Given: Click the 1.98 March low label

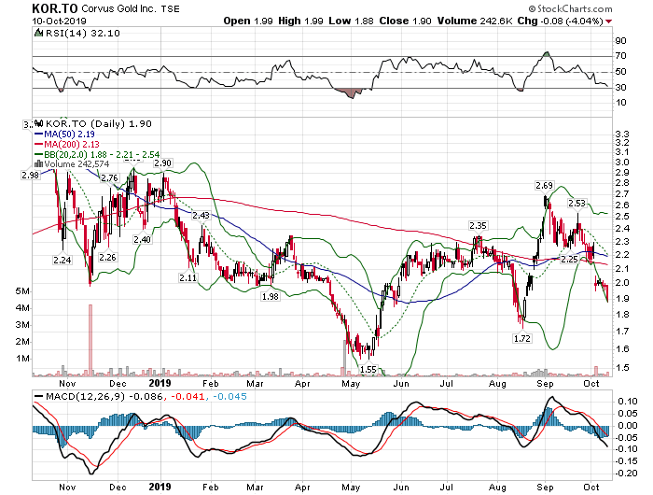Looking at the screenshot, I should pos(271,296).
